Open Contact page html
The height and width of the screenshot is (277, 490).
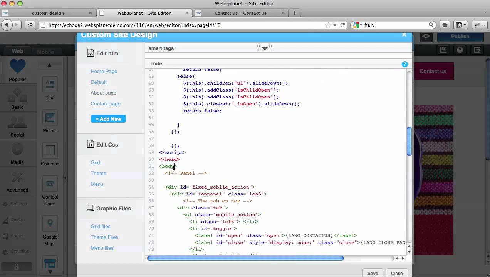(106, 103)
